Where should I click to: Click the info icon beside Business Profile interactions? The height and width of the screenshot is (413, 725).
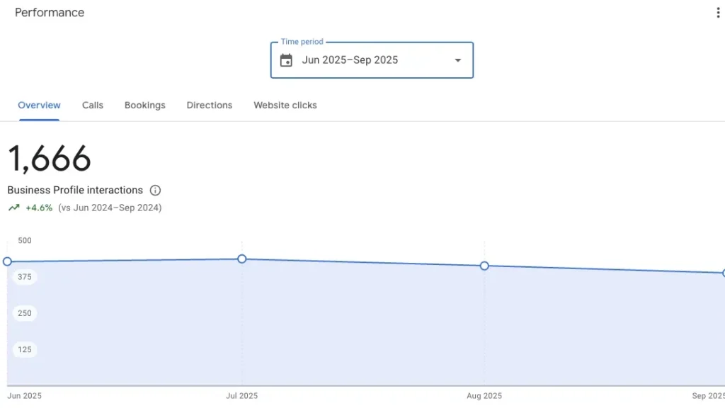pos(156,191)
